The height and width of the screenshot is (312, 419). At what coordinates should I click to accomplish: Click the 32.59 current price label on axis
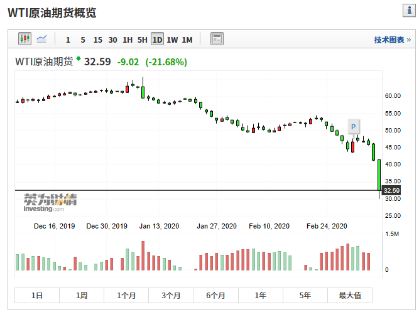coord(391,190)
